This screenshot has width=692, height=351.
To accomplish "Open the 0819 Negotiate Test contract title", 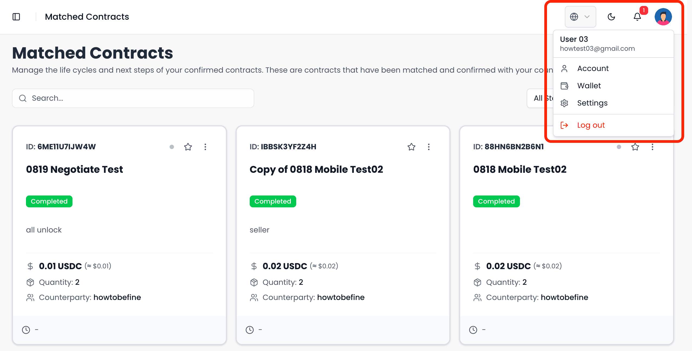I will pyautogui.click(x=74, y=170).
